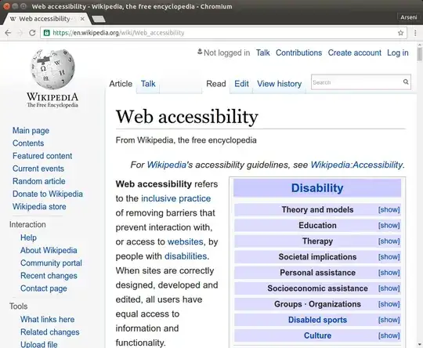Open the Create account link
This screenshot has height=348, width=423.
pos(355,53)
